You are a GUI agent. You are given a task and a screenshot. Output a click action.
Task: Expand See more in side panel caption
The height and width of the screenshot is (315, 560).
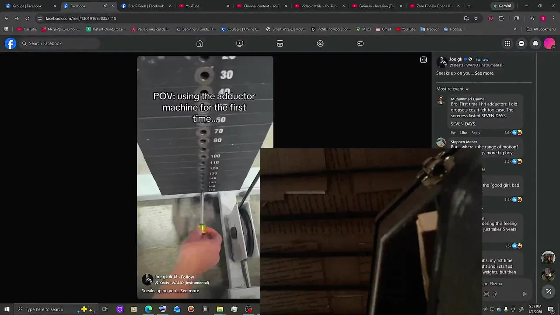[x=484, y=73]
